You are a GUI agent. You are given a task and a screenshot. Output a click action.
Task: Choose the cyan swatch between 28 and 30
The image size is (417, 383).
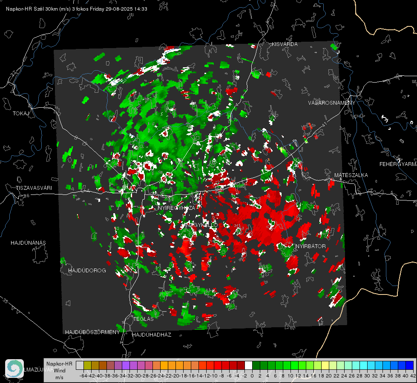click(x=364, y=365)
